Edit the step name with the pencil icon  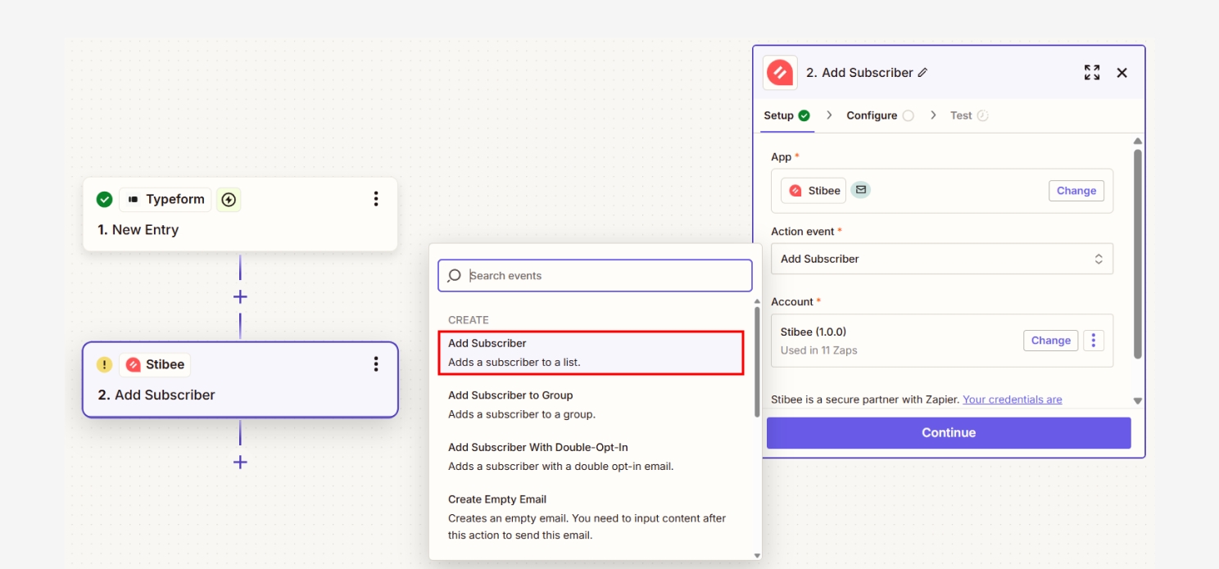922,73
